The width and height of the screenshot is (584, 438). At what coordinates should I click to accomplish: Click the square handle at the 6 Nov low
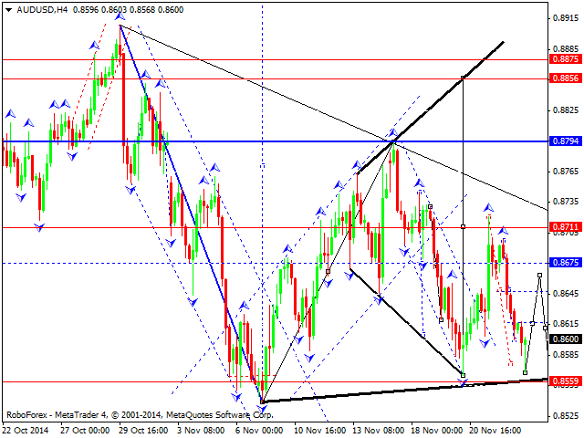click(x=262, y=401)
